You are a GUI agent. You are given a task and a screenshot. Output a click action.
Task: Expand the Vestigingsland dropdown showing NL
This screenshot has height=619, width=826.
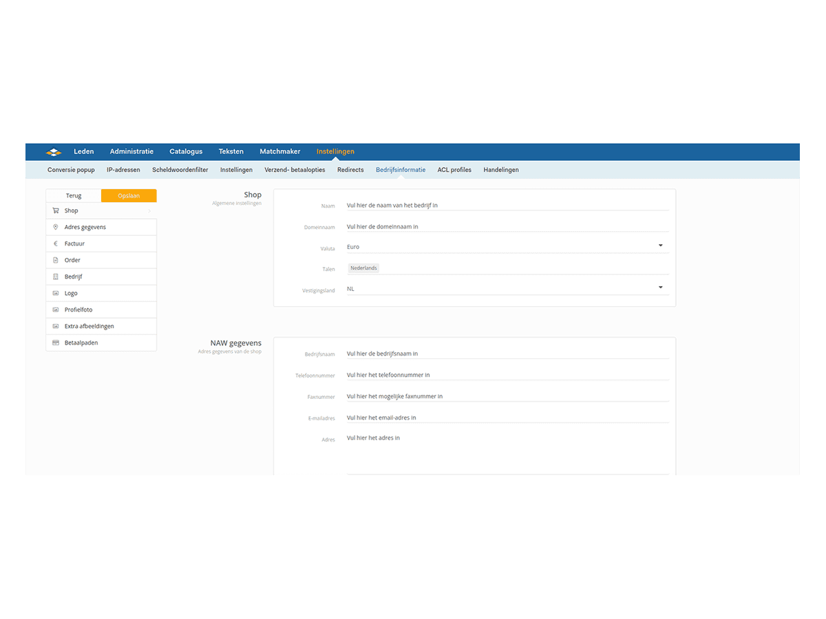pyautogui.click(x=660, y=288)
